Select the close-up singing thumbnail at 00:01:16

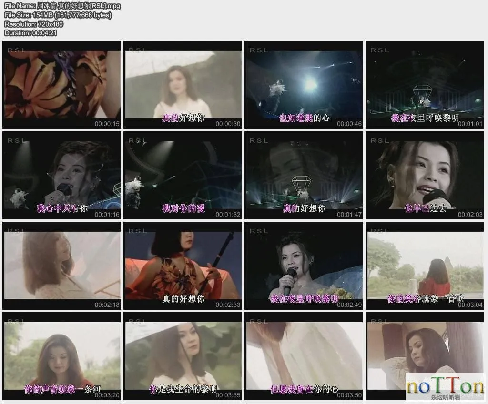point(61,174)
